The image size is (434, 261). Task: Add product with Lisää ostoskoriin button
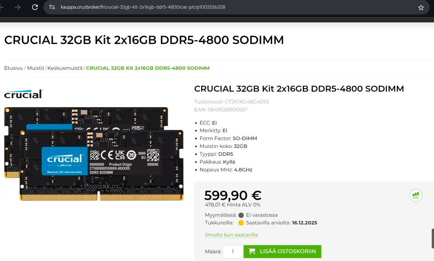[x=282, y=252]
